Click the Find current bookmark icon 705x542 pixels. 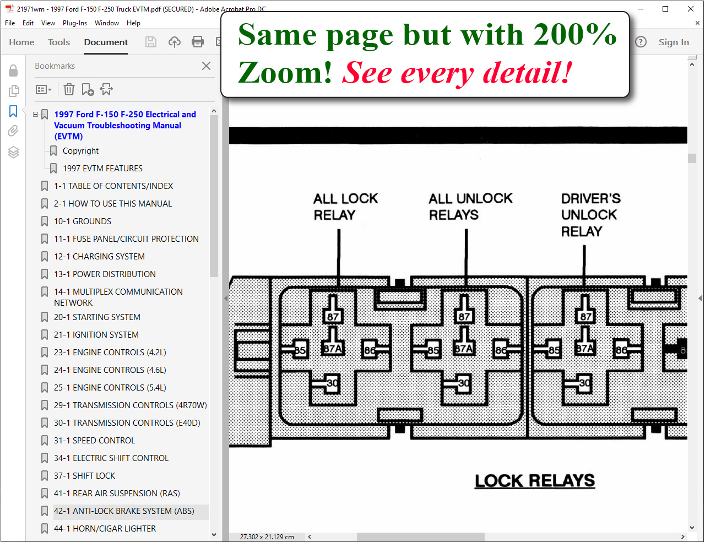pos(106,89)
